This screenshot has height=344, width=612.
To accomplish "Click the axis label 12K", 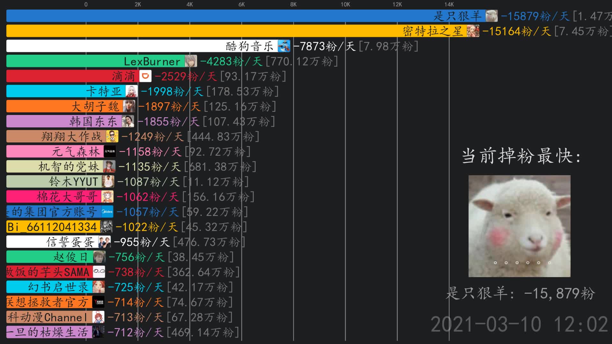I will point(397,4).
